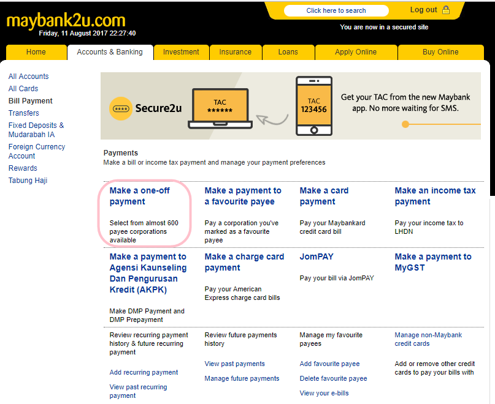Click 'Pay your income tax to LHDN' text
This screenshot has height=404, width=495.
click(429, 227)
